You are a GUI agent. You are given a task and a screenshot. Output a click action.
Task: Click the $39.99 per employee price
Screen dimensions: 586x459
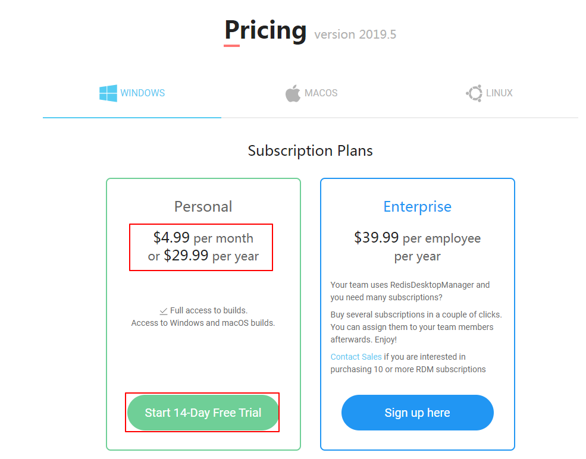pyautogui.click(x=417, y=238)
